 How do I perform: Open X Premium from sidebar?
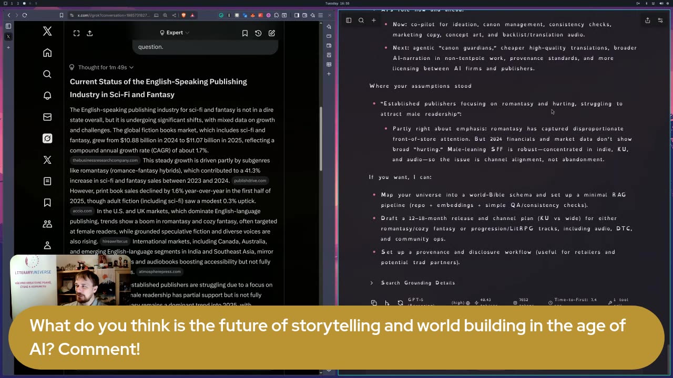tap(47, 160)
